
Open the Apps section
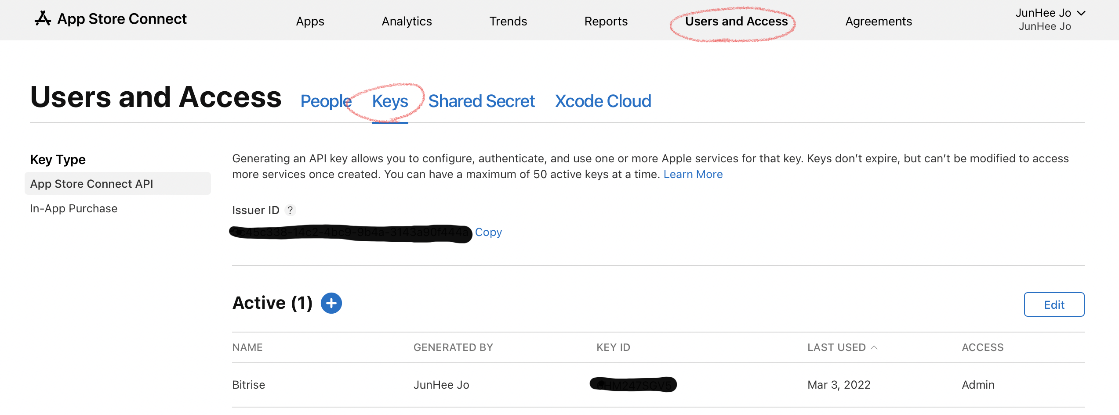point(310,21)
